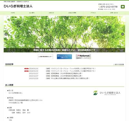Open the green mail envelope icon
This screenshot has width=129, height=121.
[x=123, y=7]
